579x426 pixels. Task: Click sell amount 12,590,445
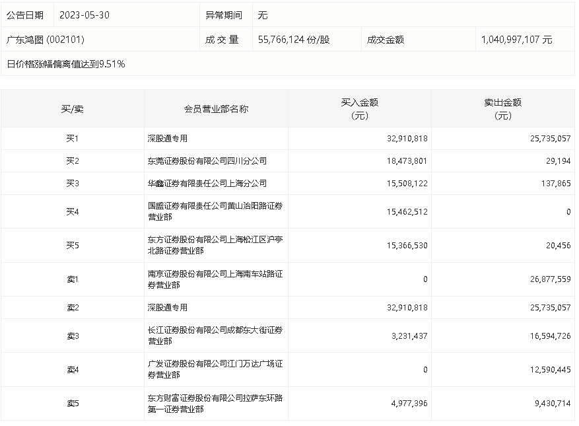coord(550,370)
